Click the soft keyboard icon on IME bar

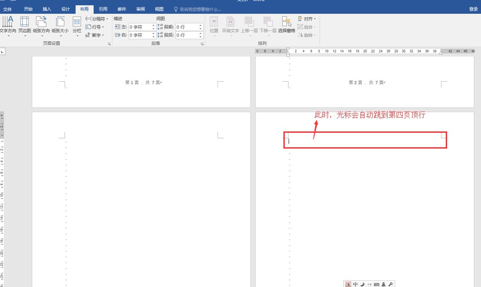click(377, 284)
